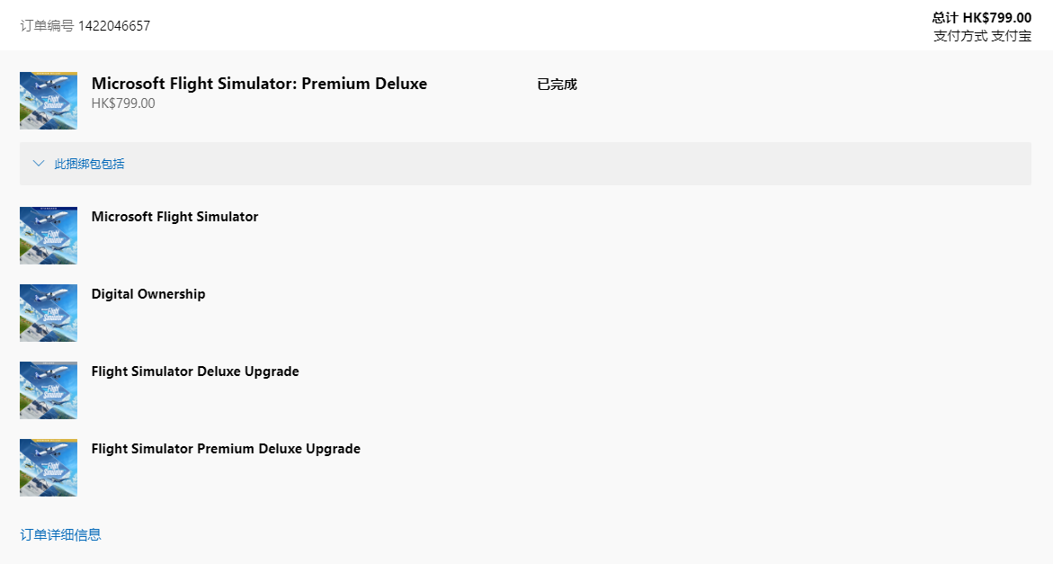Click the Microsoft Flight Simulator item name
Viewport: 1053px width, 564px height.
[x=174, y=216]
